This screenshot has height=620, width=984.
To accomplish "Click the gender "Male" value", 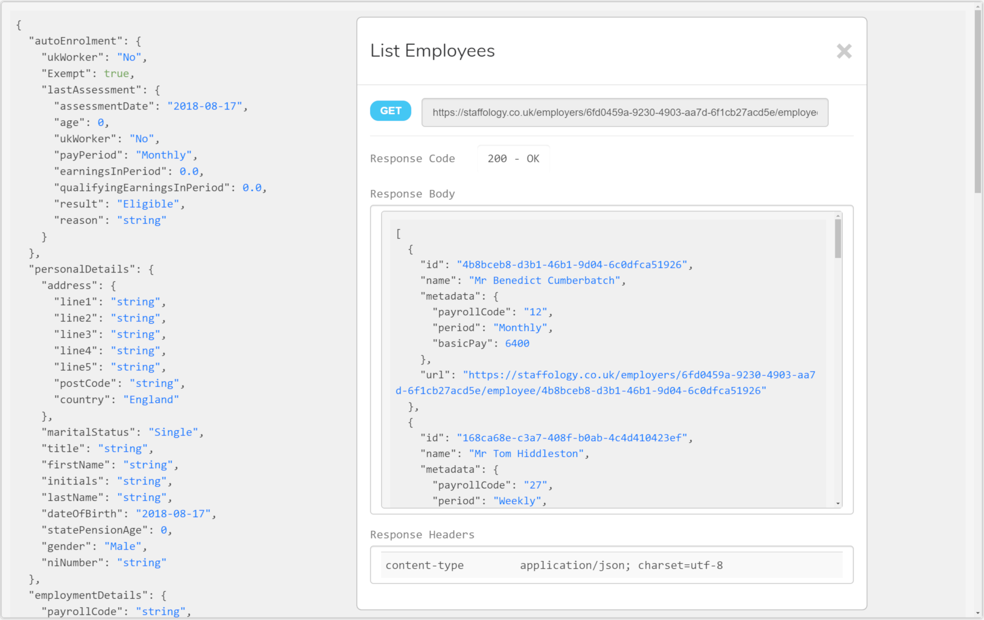I will [123, 546].
